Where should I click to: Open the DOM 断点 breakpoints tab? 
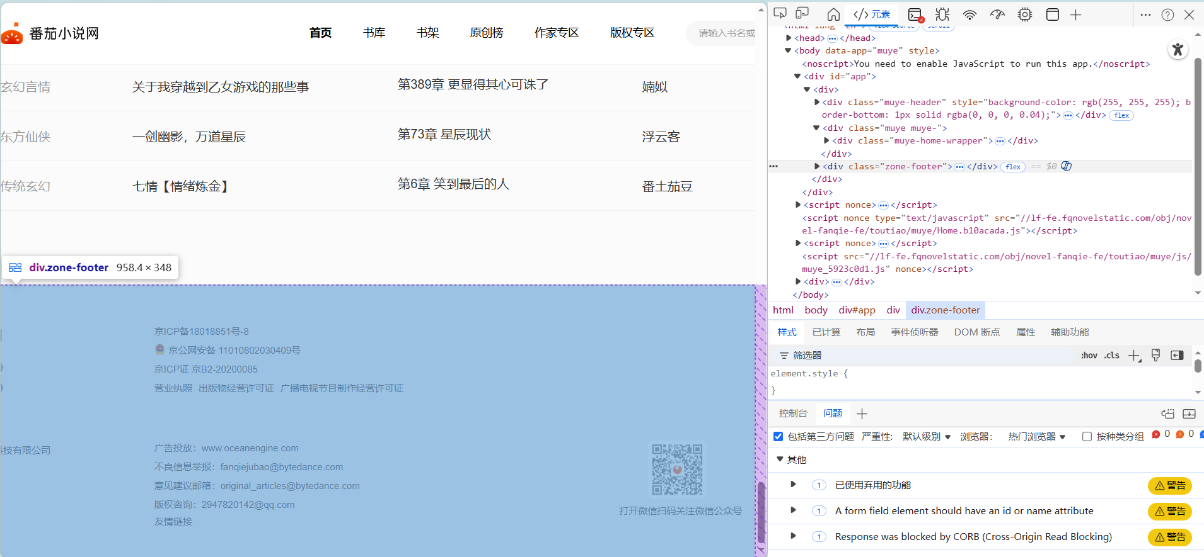tap(977, 332)
